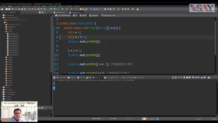Viewport: 218px width, 123px height.
Task: Click the Package Explorer vertical scrollbar
Action: click(51, 60)
